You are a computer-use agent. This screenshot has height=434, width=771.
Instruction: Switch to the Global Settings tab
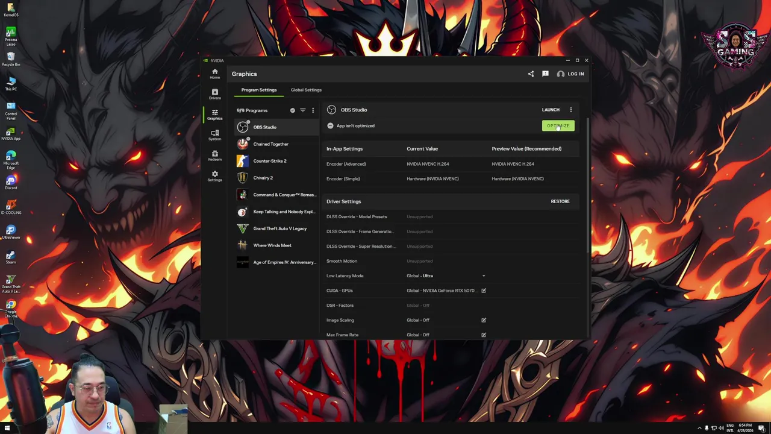306,90
